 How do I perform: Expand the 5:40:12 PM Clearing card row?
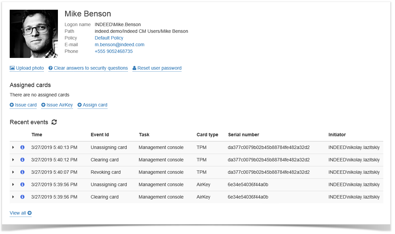point(13,160)
